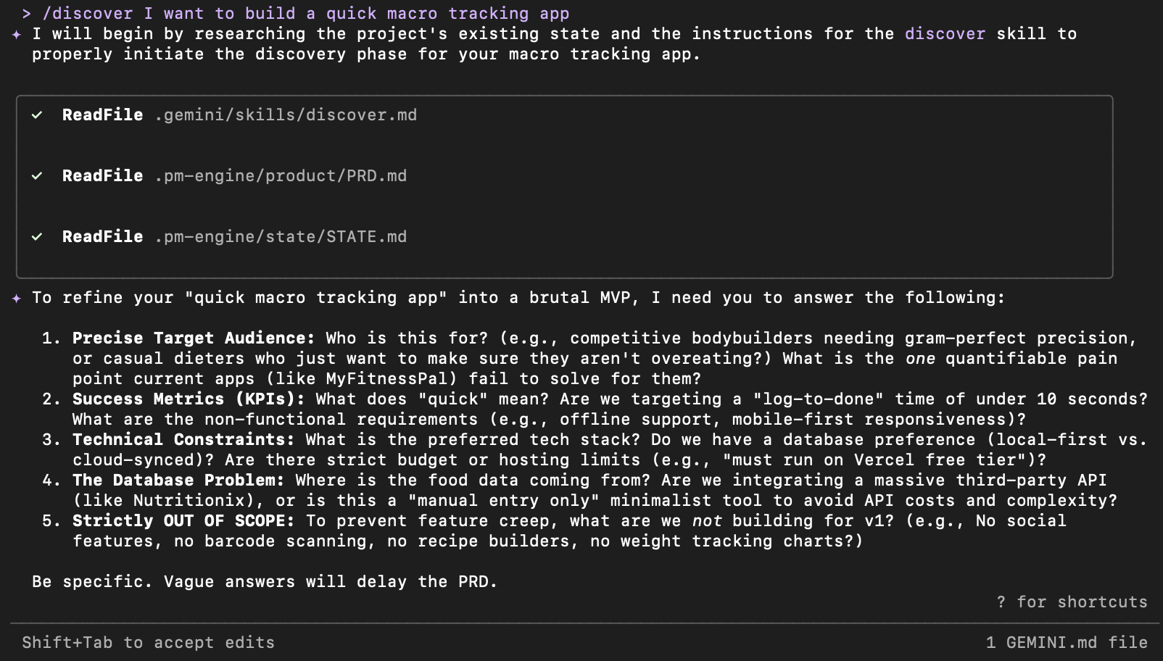Click the sparkle icon before "I will begin"
Screen dimensions: 1163x661
(x=17, y=34)
